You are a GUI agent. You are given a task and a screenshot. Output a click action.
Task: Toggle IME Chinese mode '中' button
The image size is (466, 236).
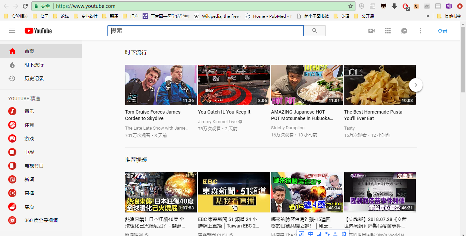click(311, 234)
